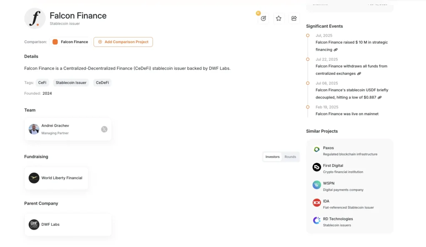Screen dimensions: 426x247
Task: Click "Falcon Finance withdraws all funds" event text
Action: click(351, 70)
